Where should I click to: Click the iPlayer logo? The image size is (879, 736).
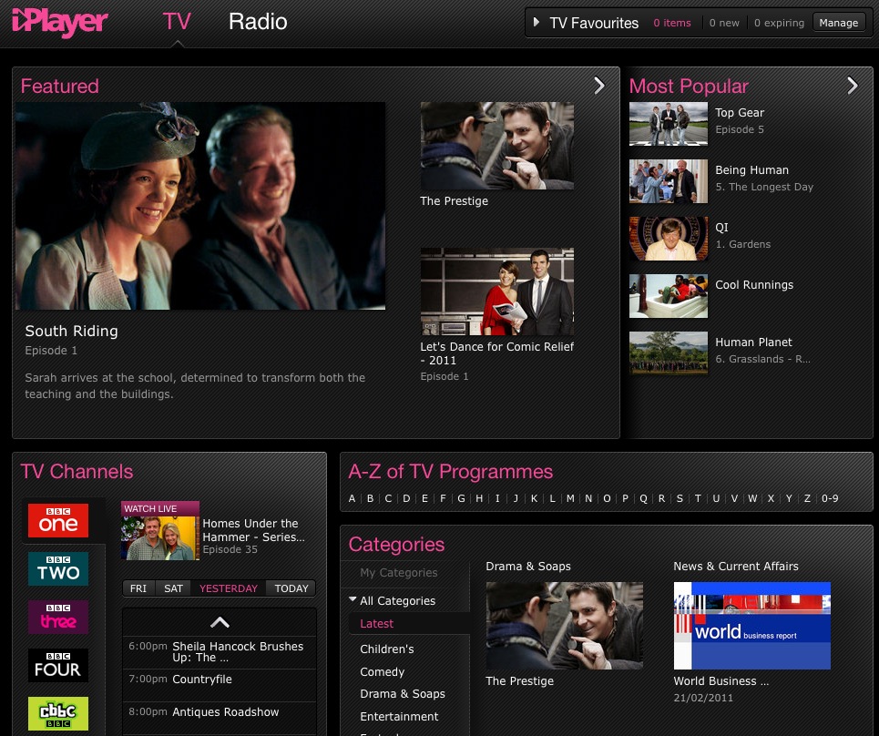coord(59,23)
